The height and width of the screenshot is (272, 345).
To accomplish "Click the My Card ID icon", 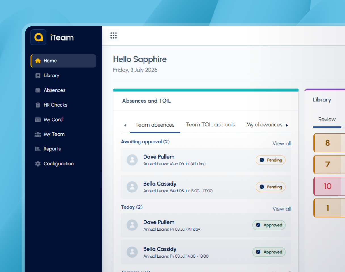I will (38, 120).
